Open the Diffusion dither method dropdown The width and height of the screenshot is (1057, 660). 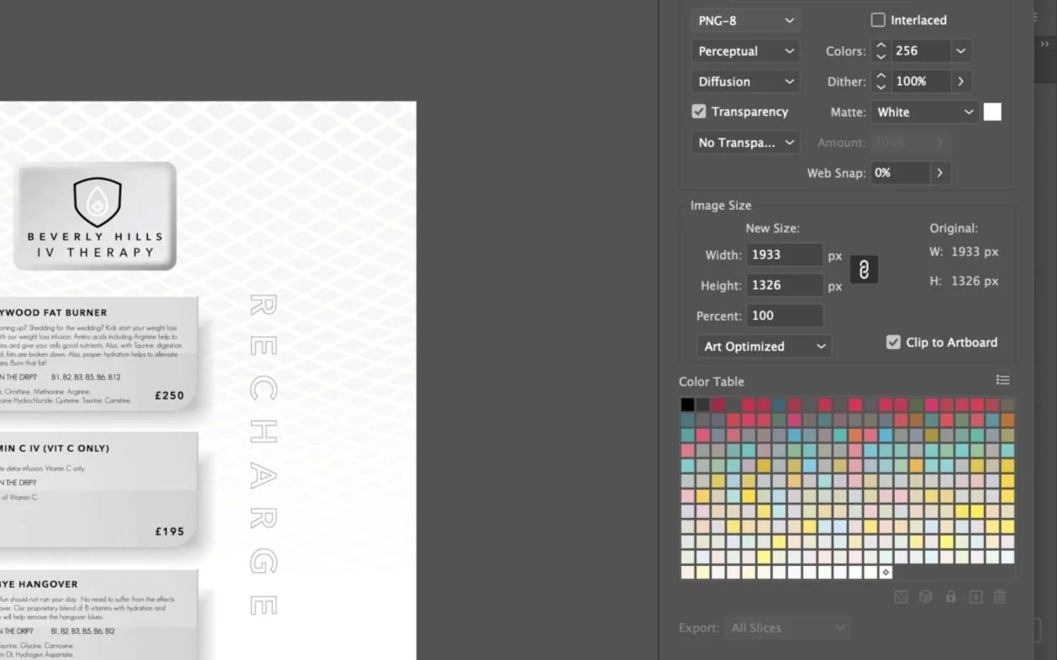745,81
